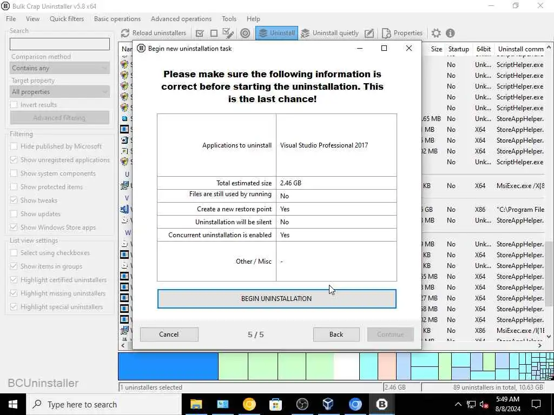This screenshot has width=554, height=415.
Task: Click Uninstall quietly in the toolbar
Action: pos(329,33)
